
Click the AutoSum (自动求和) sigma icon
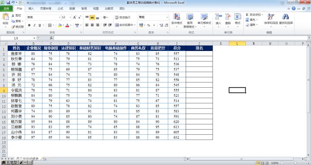[247, 15]
